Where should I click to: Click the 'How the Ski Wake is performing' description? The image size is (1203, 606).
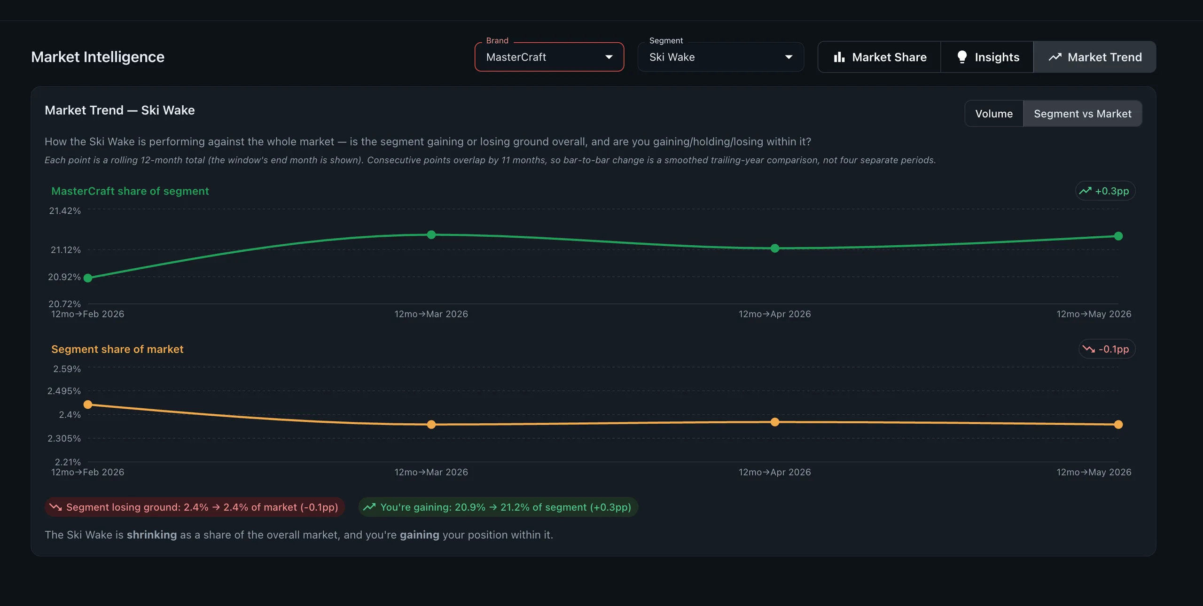(428, 141)
